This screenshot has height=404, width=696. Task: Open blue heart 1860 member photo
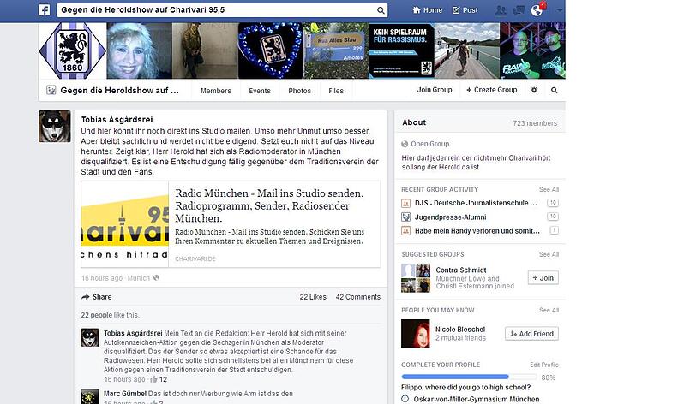[x=270, y=51]
